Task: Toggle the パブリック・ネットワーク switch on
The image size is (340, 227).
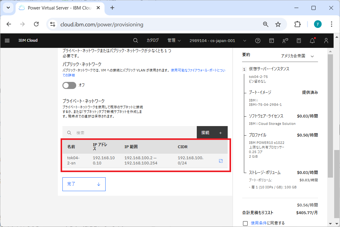Action: (69, 85)
